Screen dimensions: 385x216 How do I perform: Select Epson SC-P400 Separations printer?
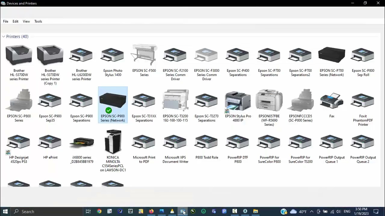click(238, 61)
